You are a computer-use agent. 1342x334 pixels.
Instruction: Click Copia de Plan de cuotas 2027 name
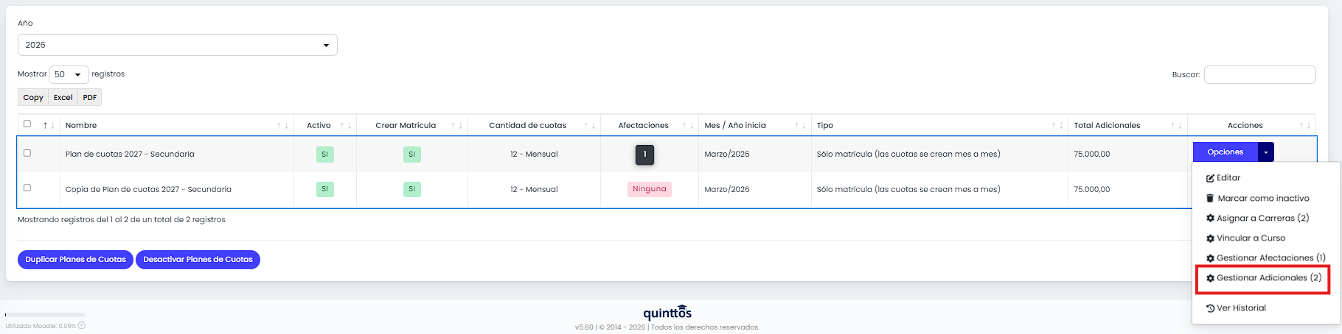point(148,190)
